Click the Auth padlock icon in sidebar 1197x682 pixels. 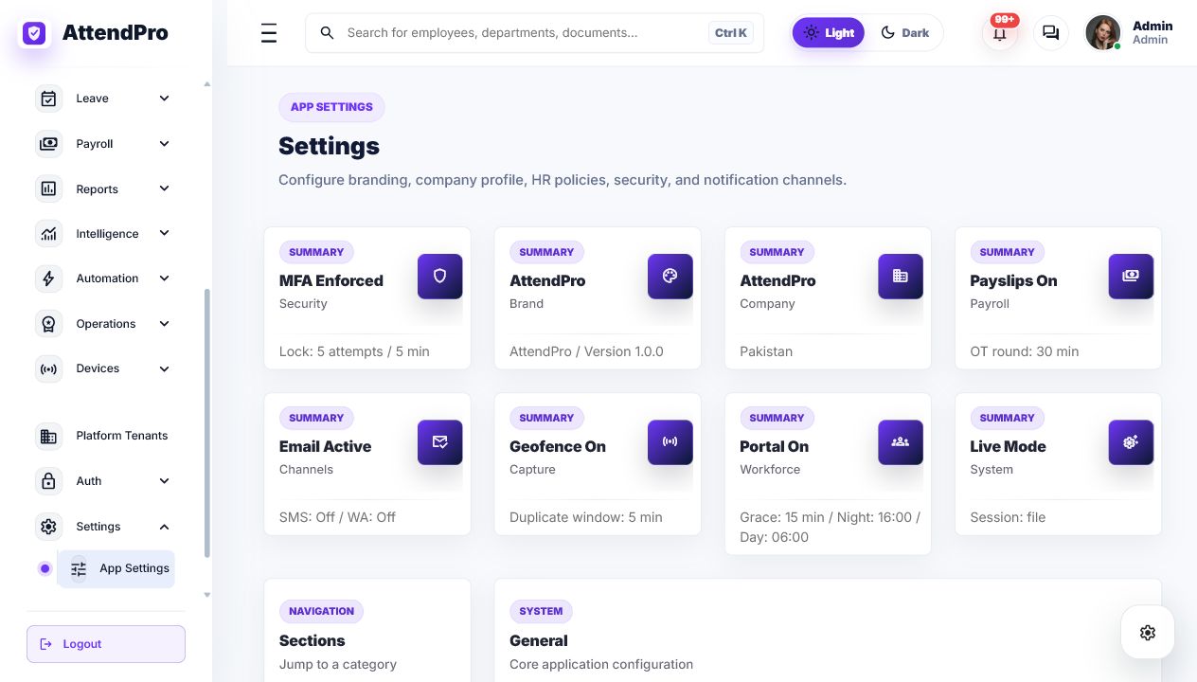click(49, 481)
